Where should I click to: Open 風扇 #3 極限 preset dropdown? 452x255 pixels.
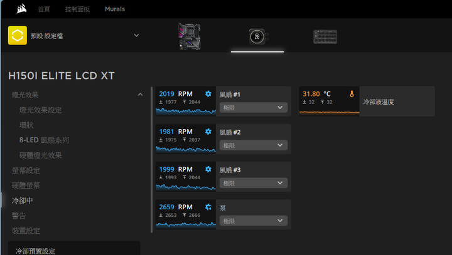tap(254, 183)
